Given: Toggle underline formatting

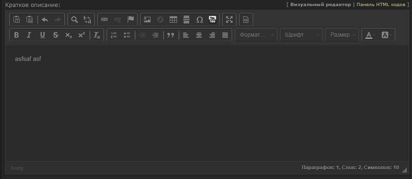Looking at the screenshot, I should click(x=42, y=35).
